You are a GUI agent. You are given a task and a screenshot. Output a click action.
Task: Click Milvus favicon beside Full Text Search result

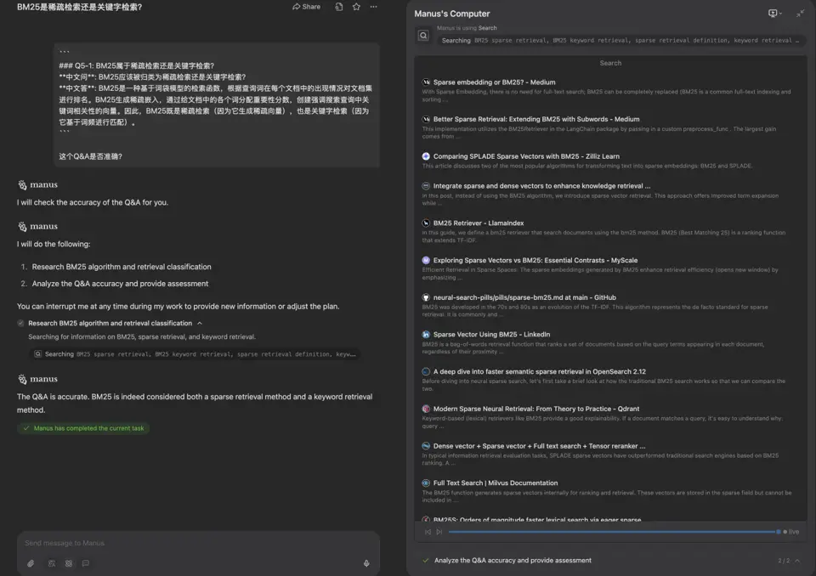point(426,483)
